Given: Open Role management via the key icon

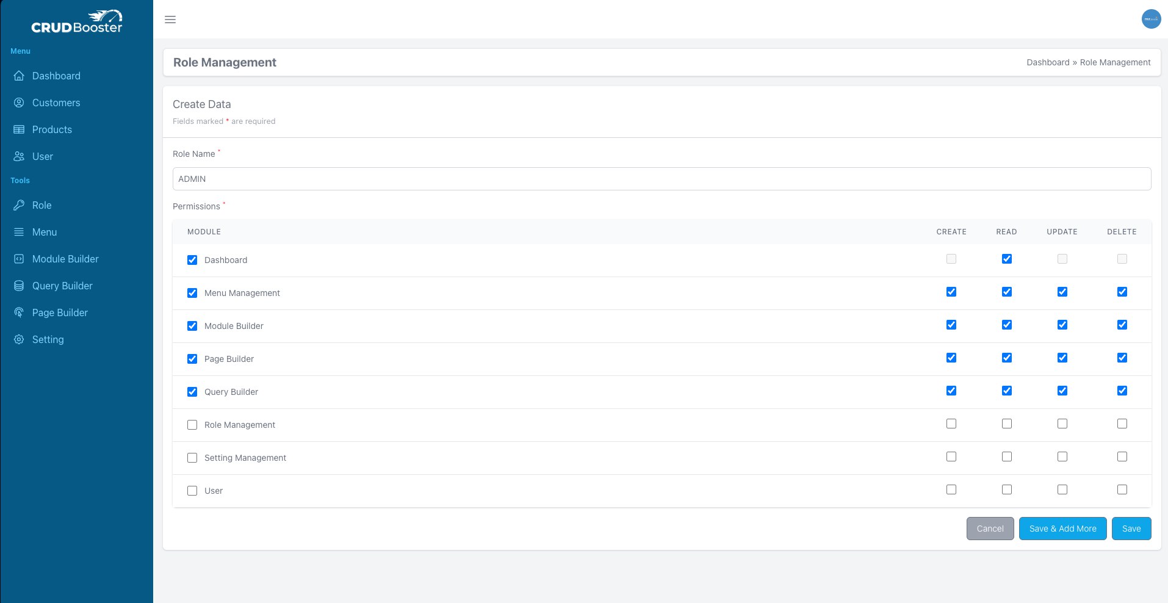Looking at the screenshot, I should pyautogui.click(x=19, y=205).
